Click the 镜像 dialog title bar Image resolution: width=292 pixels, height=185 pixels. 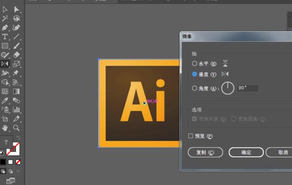pos(237,36)
